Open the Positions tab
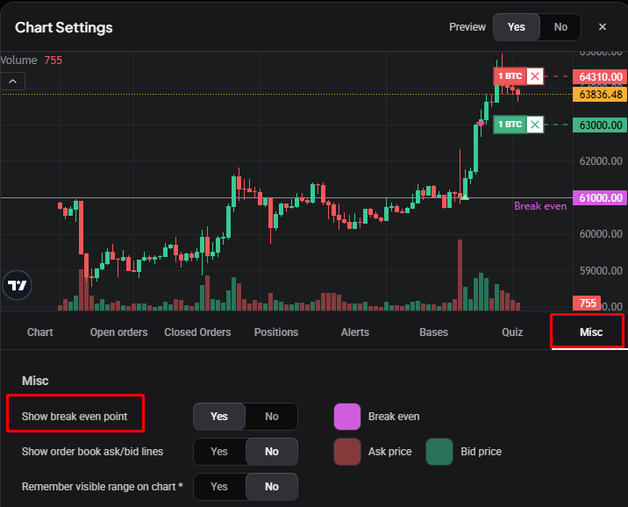This screenshot has height=507, width=628. [x=276, y=332]
